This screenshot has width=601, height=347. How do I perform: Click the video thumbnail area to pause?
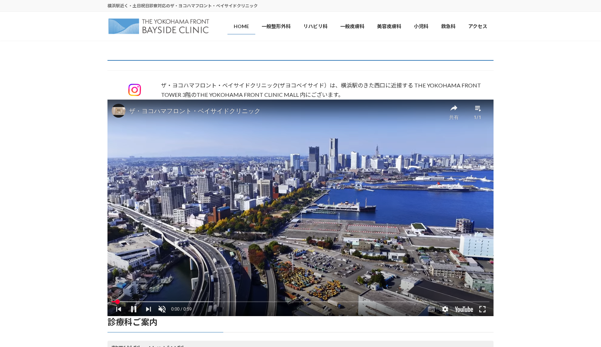(300, 208)
